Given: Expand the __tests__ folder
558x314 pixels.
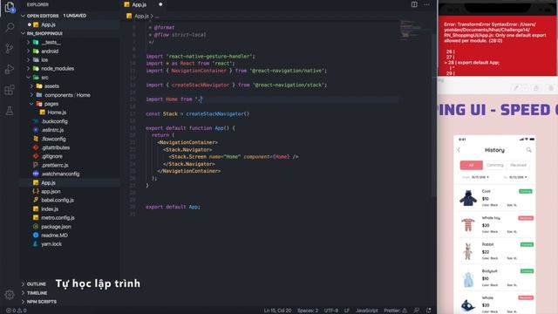Looking at the screenshot, I should pos(29,43).
